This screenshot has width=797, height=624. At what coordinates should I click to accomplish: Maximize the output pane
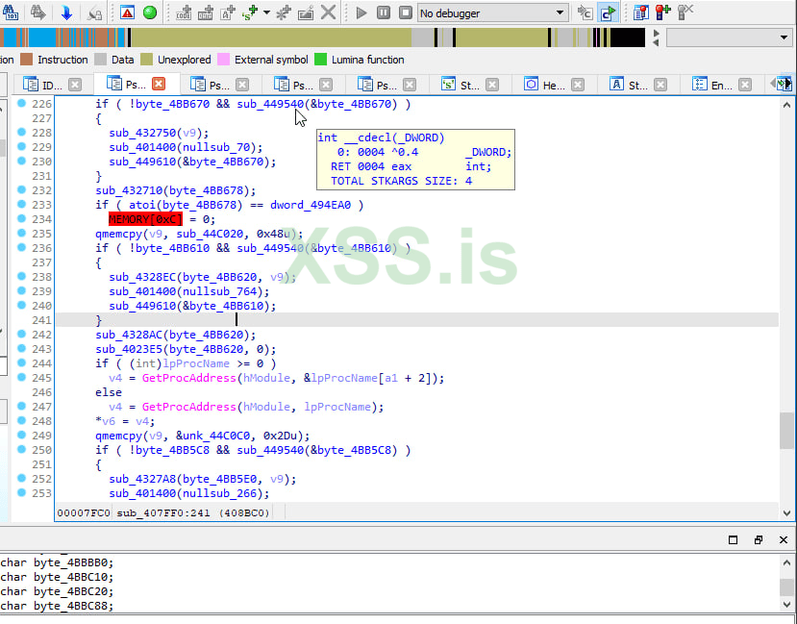tap(733, 539)
